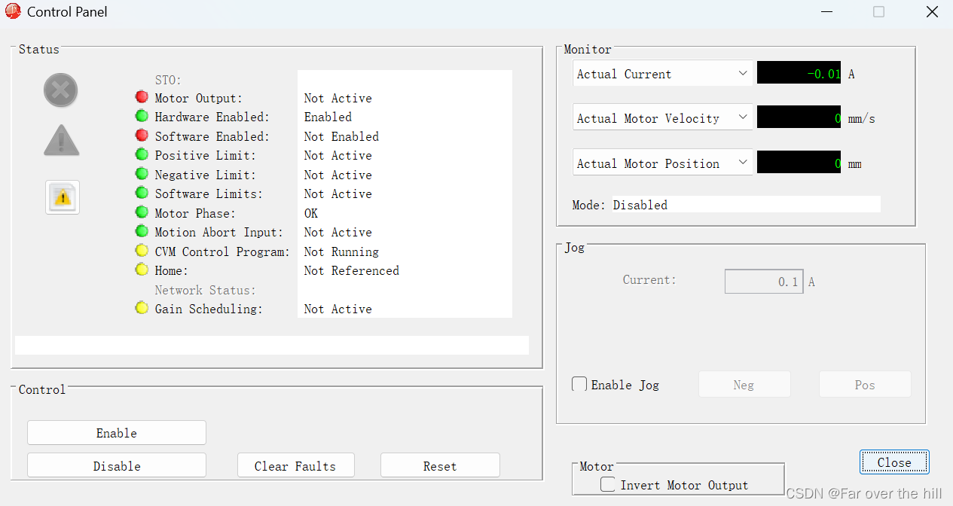Click the Control Panel app title icon
The width and height of the screenshot is (953, 506).
(x=13, y=11)
